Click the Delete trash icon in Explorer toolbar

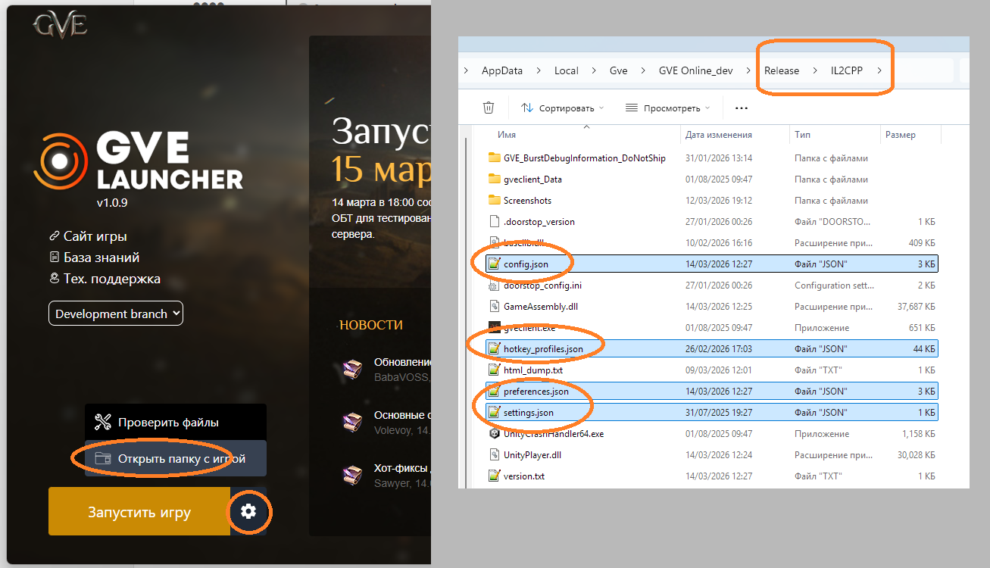[489, 108]
